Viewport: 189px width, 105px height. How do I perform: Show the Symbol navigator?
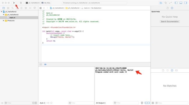(x=8, y=8)
